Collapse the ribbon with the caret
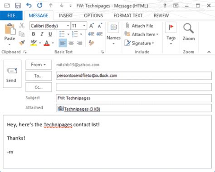This screenshot has width=215, height=172. [x=209, y=52]
